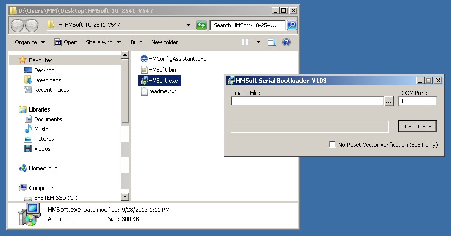This screenshot has height=236, width=451.
Task: Click the SYSTEM-SSD (C:) drive icon
Action: pos(28,198)
